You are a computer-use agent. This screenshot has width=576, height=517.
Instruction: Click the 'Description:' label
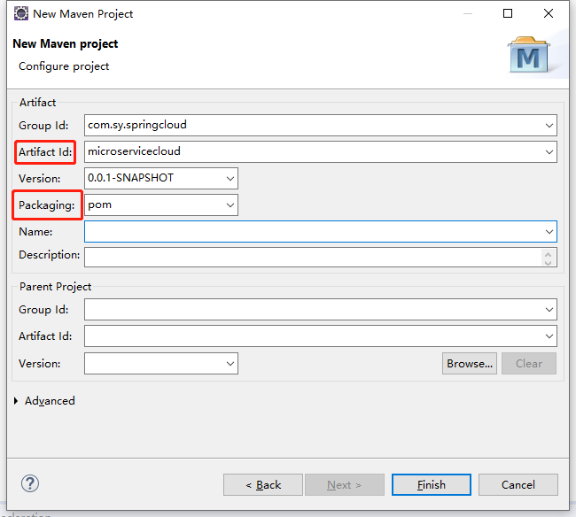tap(50, 255)
